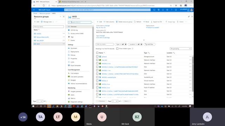Expand the Manage view dropdown

[47, 22]
